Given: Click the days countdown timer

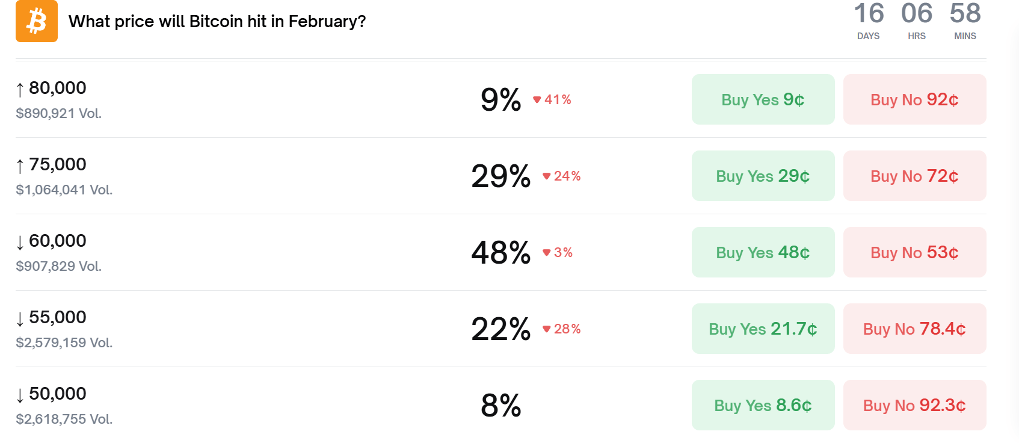Looking at the screenshot, I should point(869,21).
